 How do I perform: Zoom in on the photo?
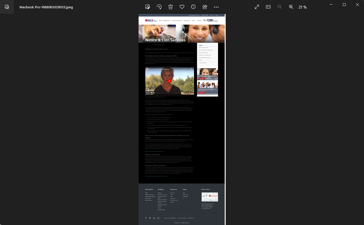(x=291, y=7)
